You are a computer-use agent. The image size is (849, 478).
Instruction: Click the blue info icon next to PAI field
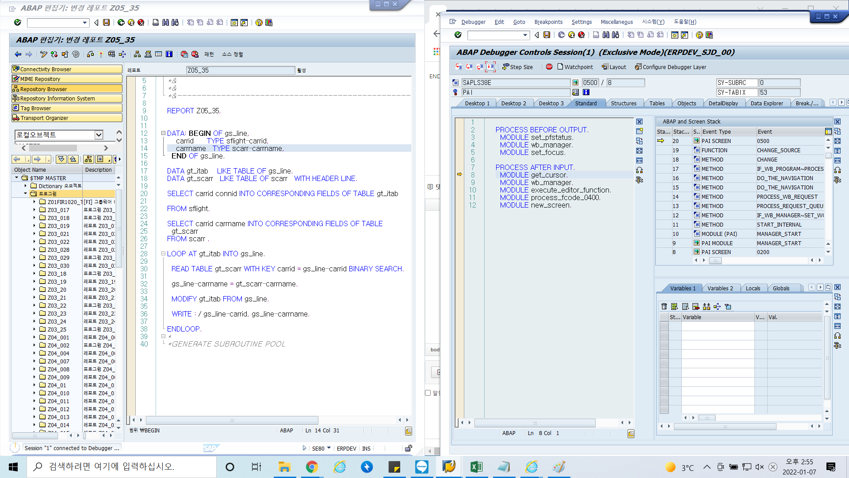tap(586, 92)
